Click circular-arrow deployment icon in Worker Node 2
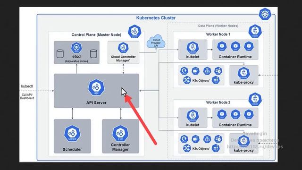This screenshot has height=170, width=302. tap(184, 139)
